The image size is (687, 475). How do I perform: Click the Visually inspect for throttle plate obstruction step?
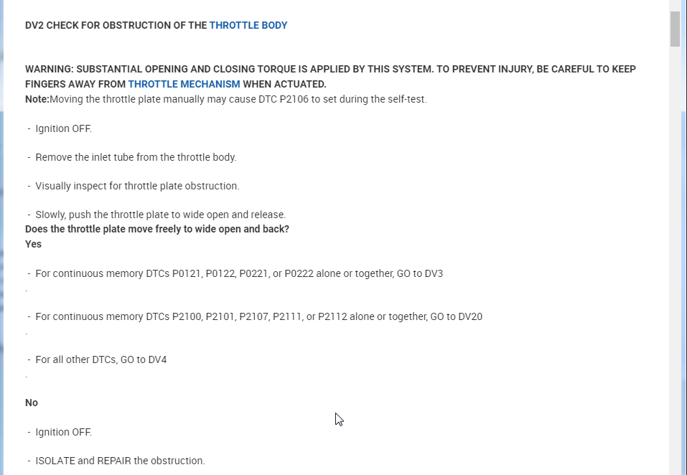(137, 186)
